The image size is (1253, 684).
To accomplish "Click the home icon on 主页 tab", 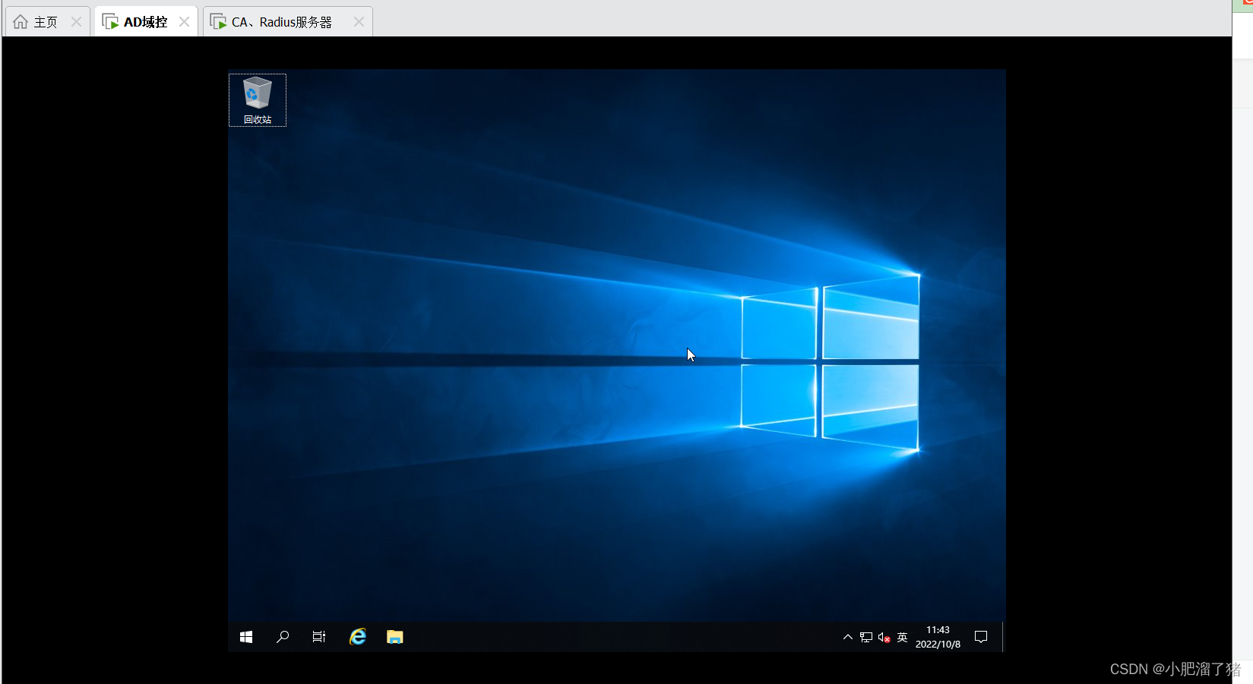I will (x=21, y=22).
